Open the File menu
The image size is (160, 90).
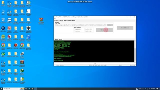coord(55,19)
